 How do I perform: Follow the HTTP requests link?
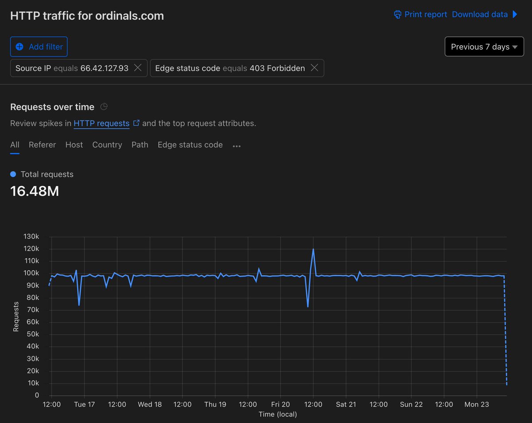102,123
